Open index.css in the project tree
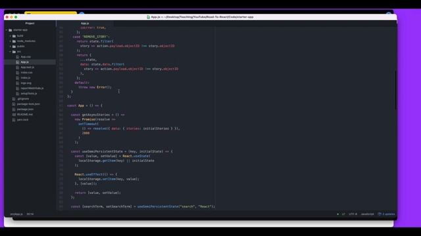 (x=26, y=73)
